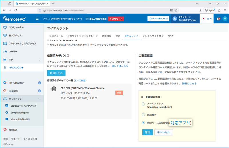Open the プロフィール tab
The image size is (229, 148).
[x=56, y=36]
